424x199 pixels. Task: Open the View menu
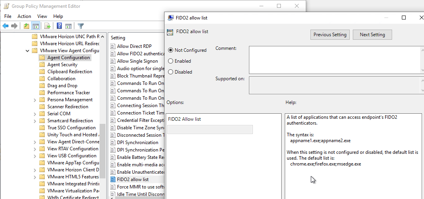(x=42, y=16)
